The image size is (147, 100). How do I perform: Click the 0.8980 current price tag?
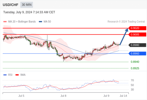[x=137, y=45]
